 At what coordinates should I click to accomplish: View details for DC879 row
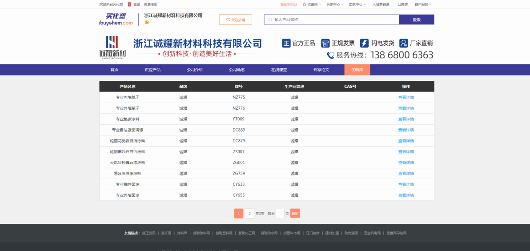coord(406,140)
